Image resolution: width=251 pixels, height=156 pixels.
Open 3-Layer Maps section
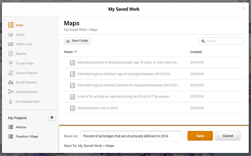point(25,63)
